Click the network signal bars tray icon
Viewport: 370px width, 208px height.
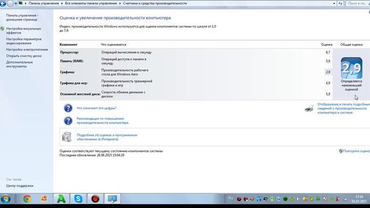345,199
